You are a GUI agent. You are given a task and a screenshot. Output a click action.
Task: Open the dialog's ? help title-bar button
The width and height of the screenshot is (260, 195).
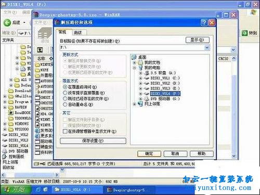click(x=204, y=23)
